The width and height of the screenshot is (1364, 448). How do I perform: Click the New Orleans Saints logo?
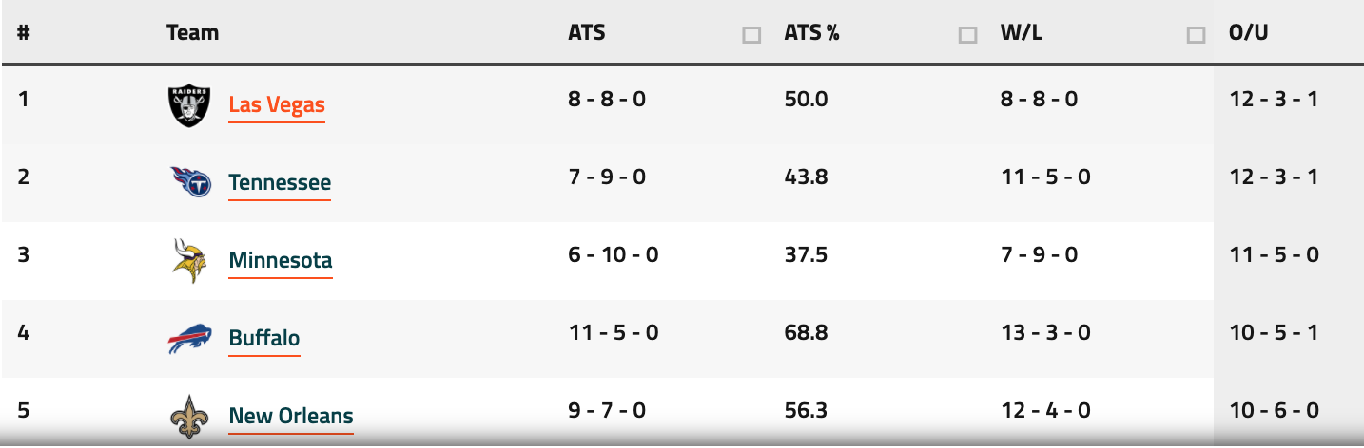187,417
